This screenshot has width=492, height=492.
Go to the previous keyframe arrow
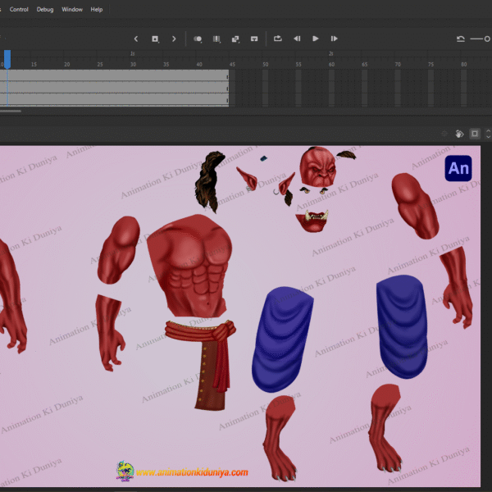click(136, 39)
